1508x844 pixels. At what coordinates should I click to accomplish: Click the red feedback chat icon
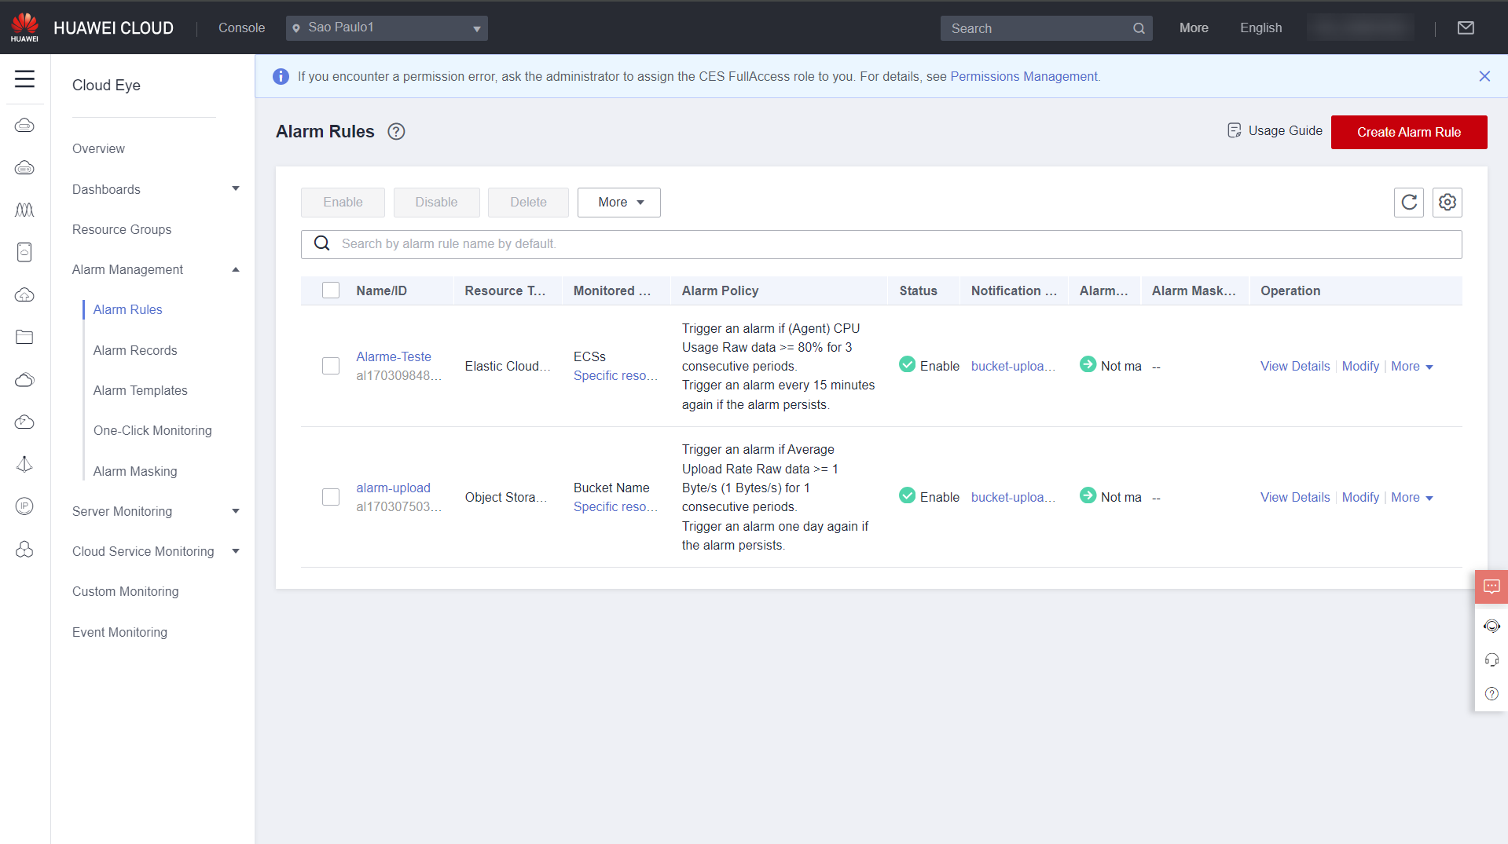1491,586
